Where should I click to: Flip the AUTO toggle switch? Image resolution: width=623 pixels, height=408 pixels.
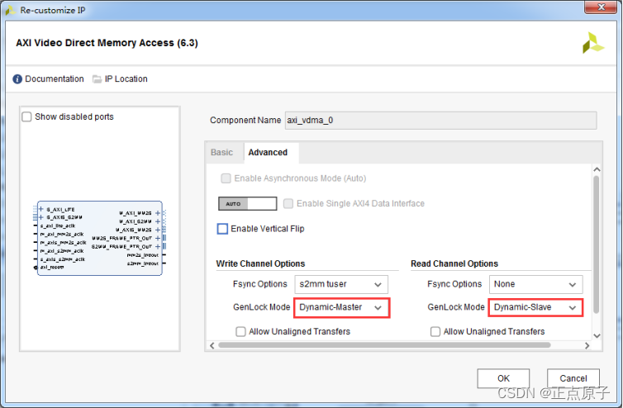tap(248, 203)
